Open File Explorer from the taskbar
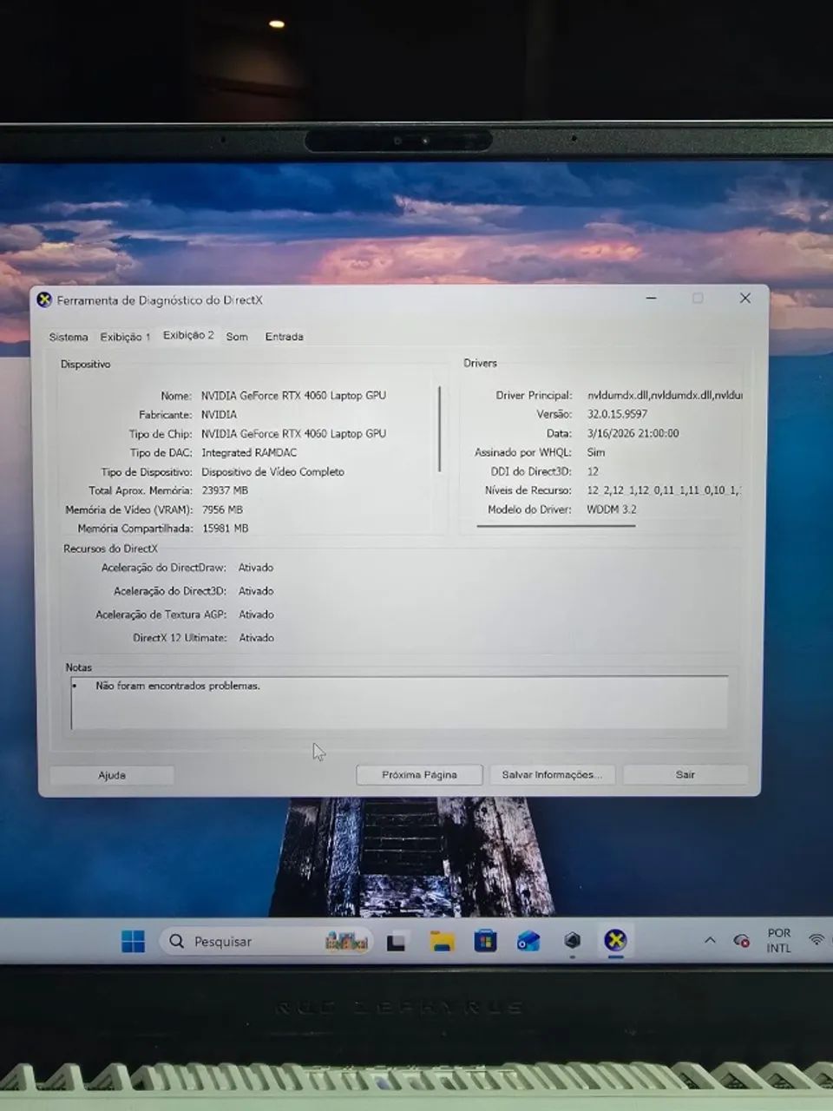 pos(442,941)
